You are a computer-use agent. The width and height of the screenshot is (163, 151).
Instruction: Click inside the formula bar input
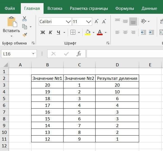coord(125,54)
